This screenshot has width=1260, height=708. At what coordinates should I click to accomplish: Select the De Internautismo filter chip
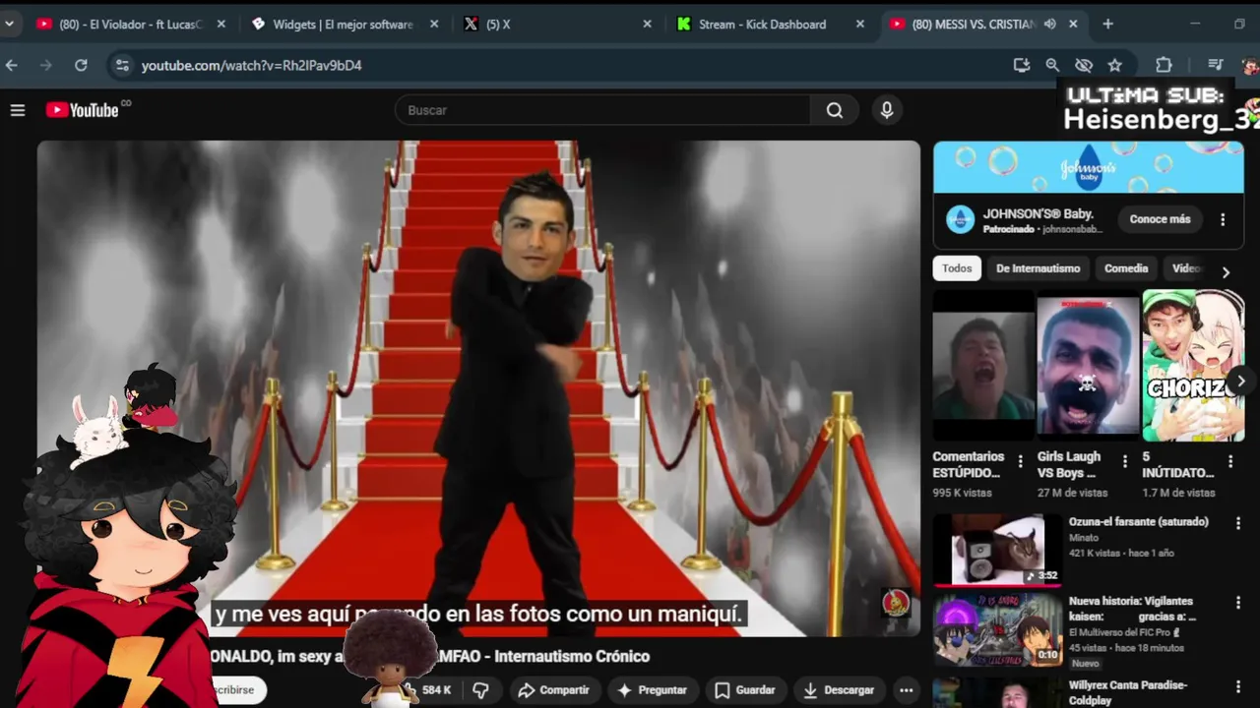point(1038,268)
